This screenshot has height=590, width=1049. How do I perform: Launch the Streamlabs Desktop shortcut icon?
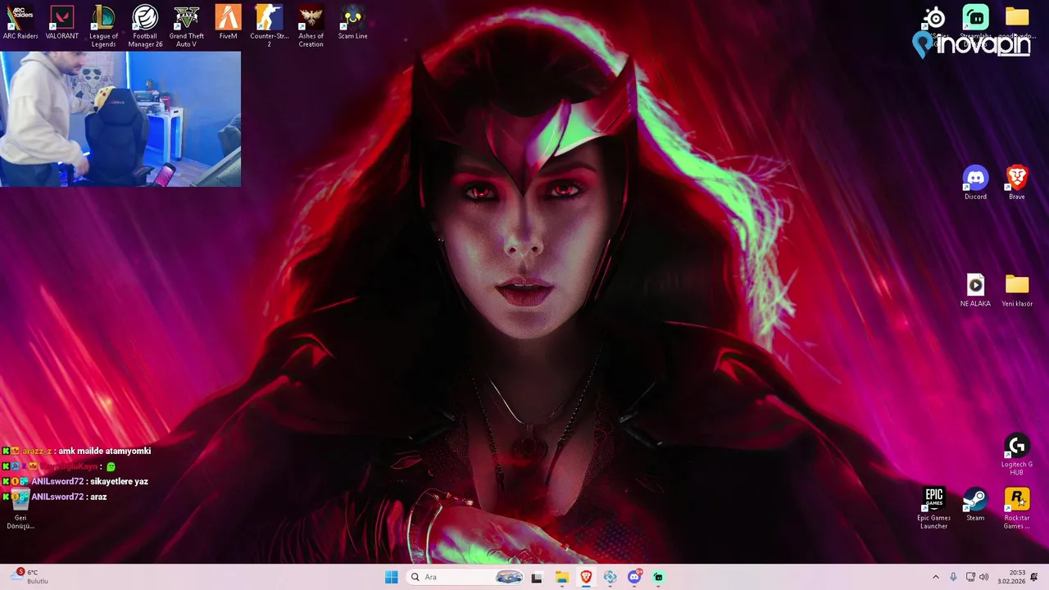(x=975, y=18)
